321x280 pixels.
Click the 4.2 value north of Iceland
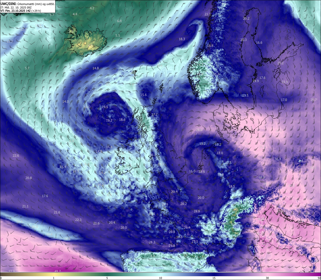point(92,8)
